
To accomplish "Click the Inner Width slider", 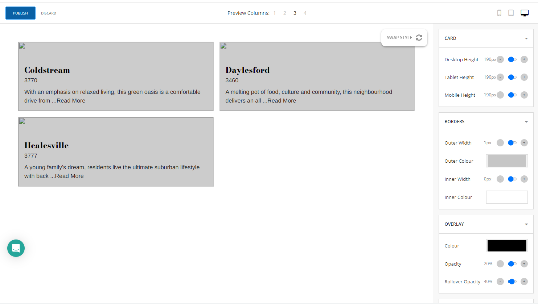I will click(512, 179).
